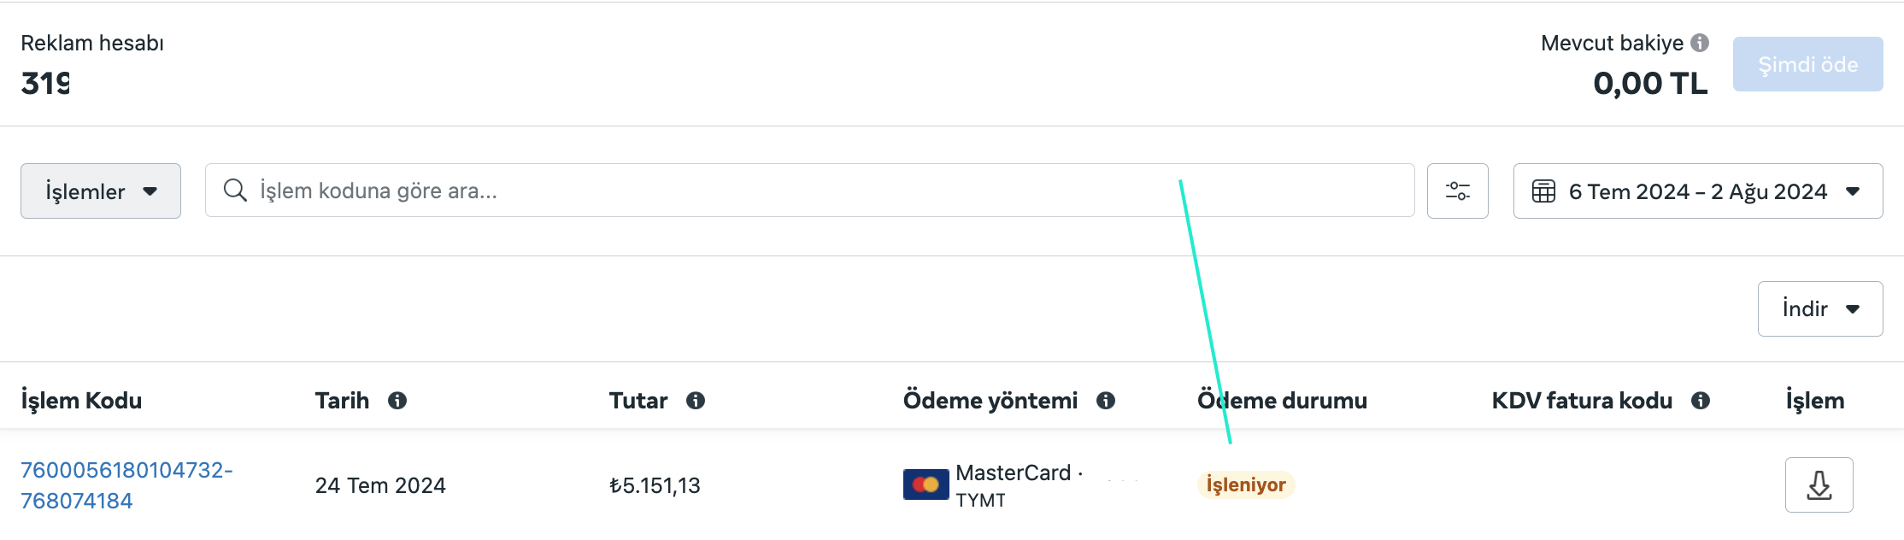This screenshot has height=540, width=1904.
Task: Click the MasterCard logo icon
Action: 926,484
